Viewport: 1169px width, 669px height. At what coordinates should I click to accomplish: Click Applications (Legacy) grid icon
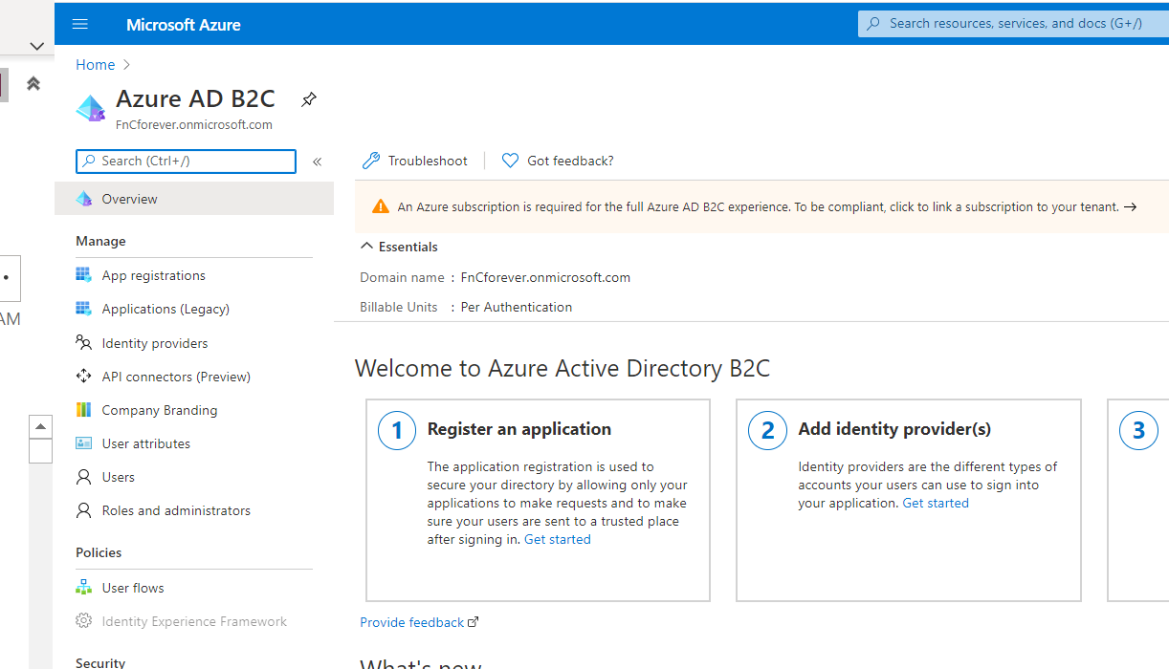coord(84,309)
